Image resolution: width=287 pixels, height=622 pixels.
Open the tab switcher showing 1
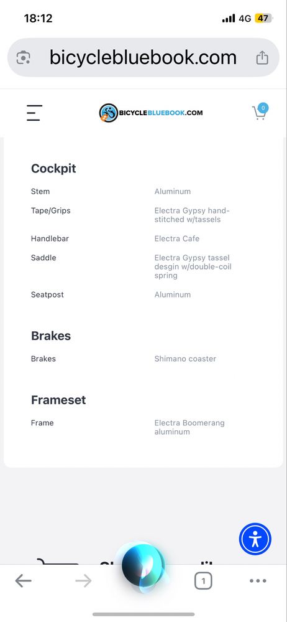click(x=203, y=581)
